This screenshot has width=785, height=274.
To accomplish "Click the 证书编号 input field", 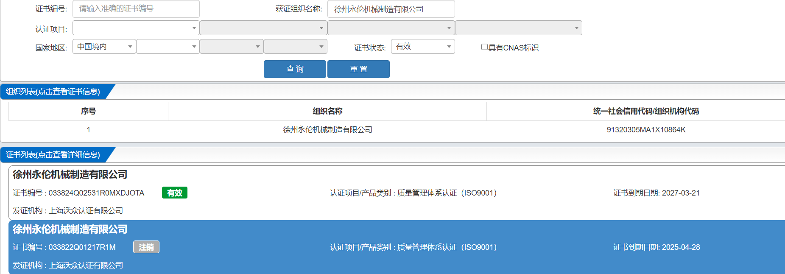I will click(136, 9).
